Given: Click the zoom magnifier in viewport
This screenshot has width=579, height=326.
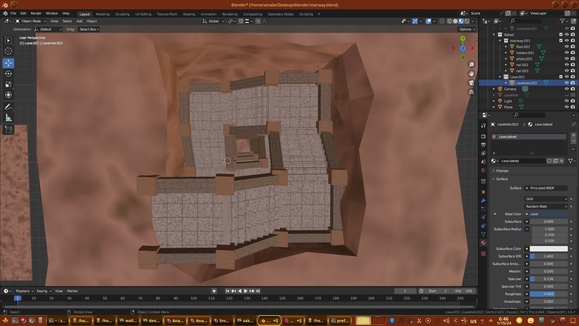Looking at the screenshot, I should click(x=471, y=65).
